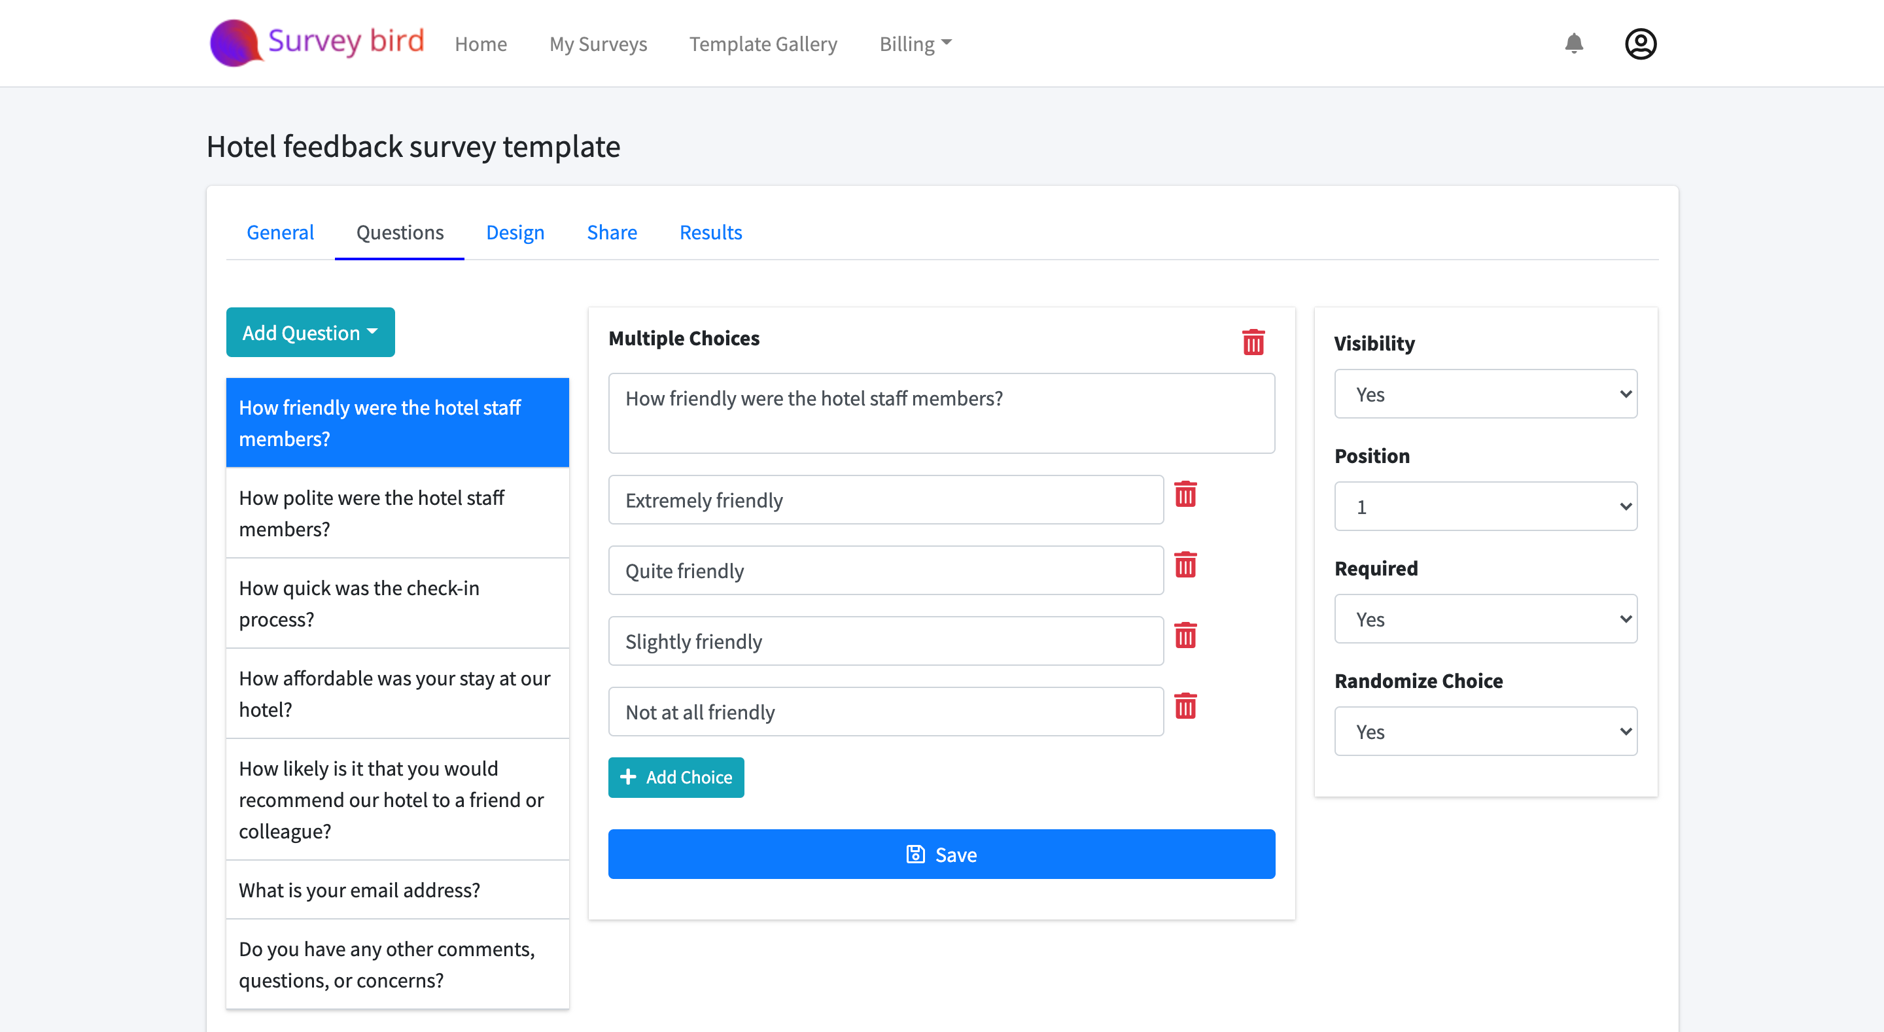Viewport: 1884px width, 1032px height.
Task: Remove the 'Quite friendly' choice
Action: coord(1185,565)
